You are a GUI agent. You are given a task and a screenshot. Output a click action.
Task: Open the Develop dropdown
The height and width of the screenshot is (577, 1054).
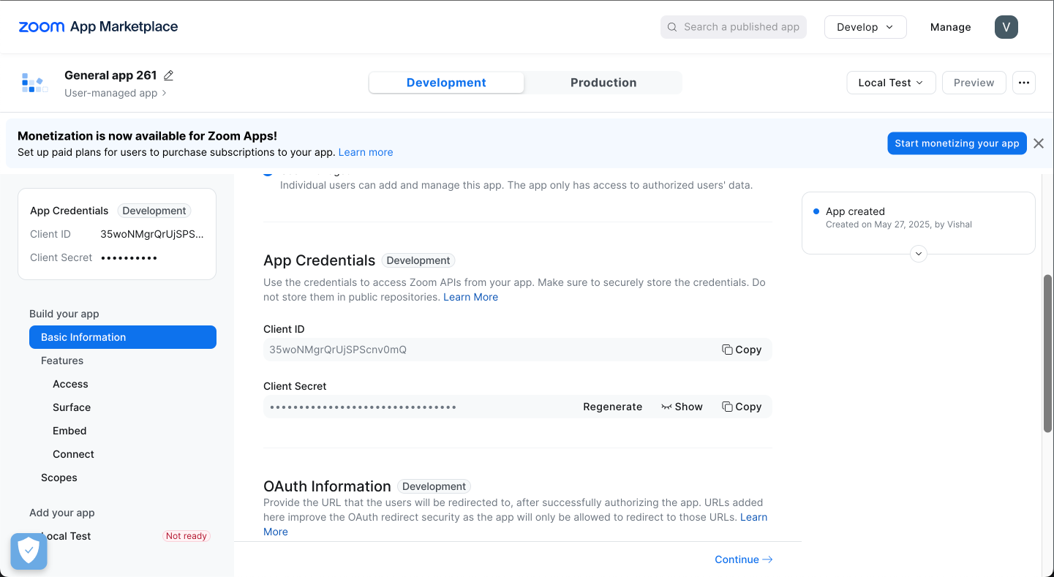click(x=865, y=27)
